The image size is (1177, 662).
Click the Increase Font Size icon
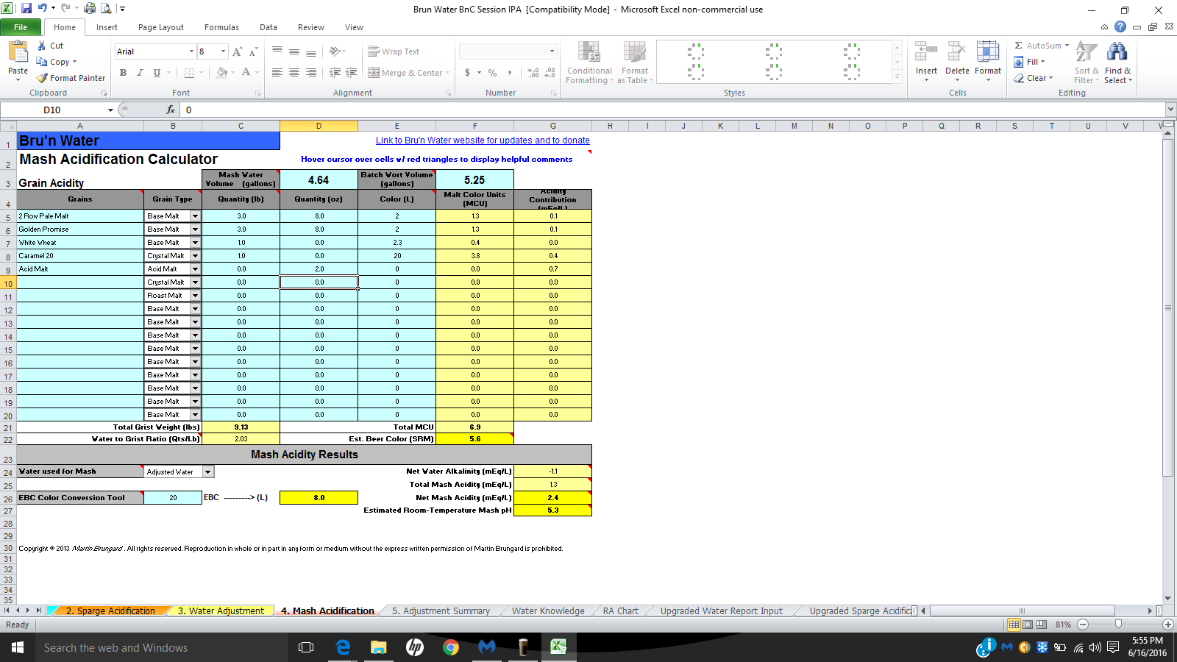click(237, 51)
